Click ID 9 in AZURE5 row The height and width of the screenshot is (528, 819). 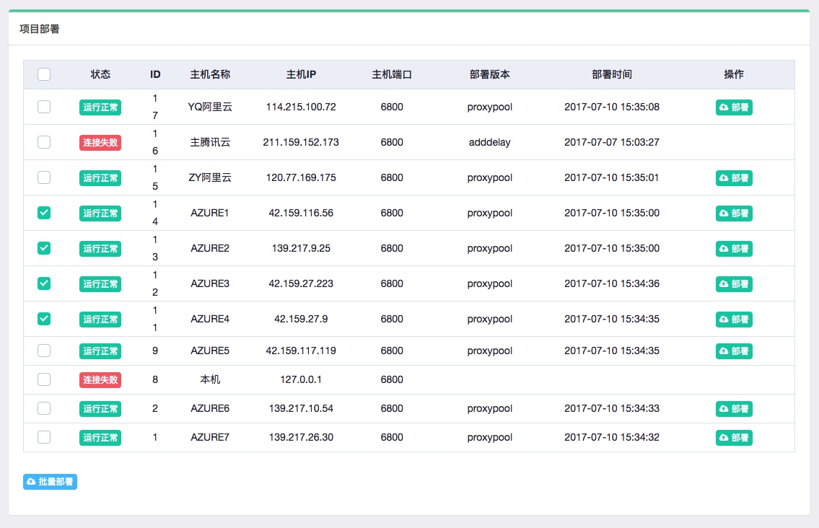point(155,351)
